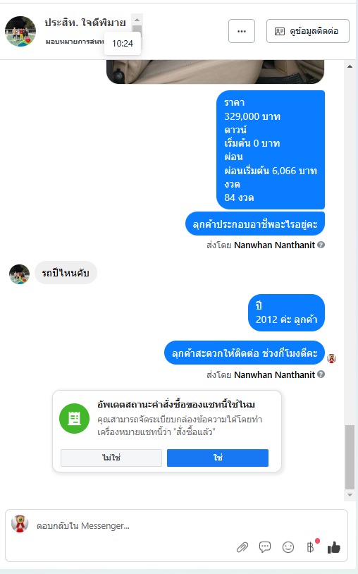
Task: Click customer avatar beside รถปีไหนคับ message
Action: tap(20, 274)
